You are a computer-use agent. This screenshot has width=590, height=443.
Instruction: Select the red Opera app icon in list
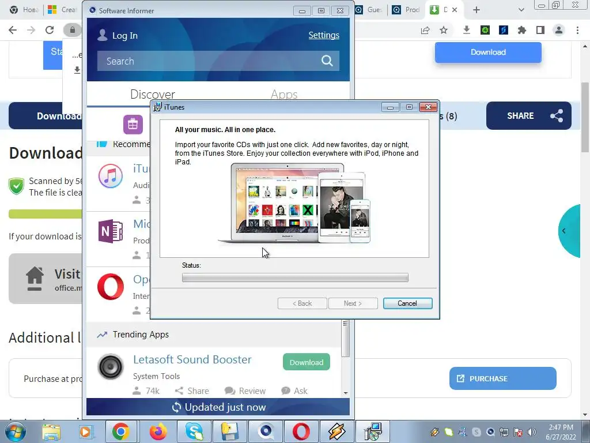(111, 287)
